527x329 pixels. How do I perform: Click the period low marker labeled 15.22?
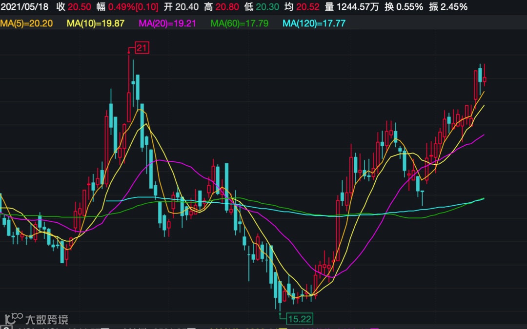(300, 319)
